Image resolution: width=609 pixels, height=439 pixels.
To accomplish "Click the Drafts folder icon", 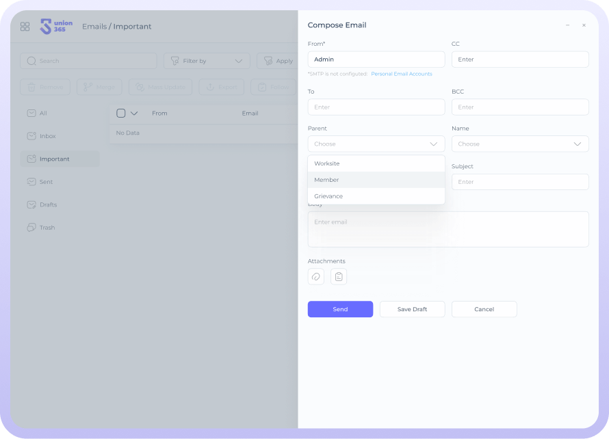I will click(31, 204).
